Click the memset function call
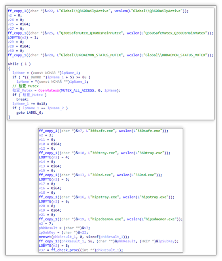The height and width of the screenshot is (261, 222). pos(45,237)
